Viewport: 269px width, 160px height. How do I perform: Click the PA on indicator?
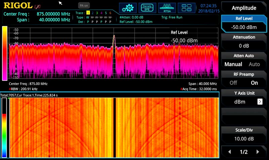pyautogui.click(x=83, y=6)
